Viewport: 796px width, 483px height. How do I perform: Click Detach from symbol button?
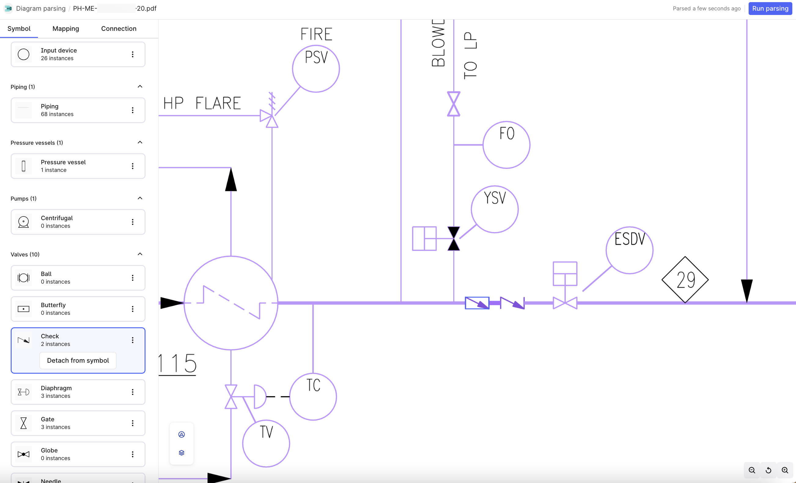(x=78, y=360)
